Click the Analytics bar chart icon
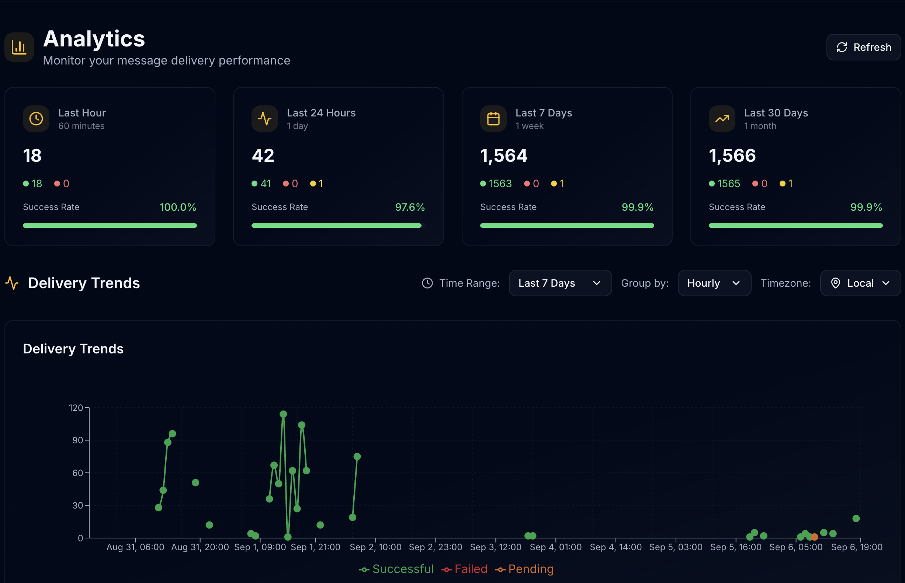This screenshot has width=905, height=583. [19, 47]
